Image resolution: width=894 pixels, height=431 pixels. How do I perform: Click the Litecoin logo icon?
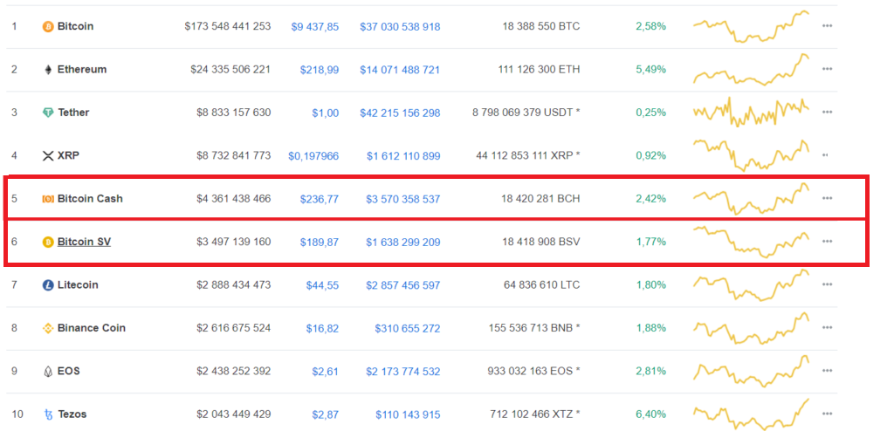(48, 285)
